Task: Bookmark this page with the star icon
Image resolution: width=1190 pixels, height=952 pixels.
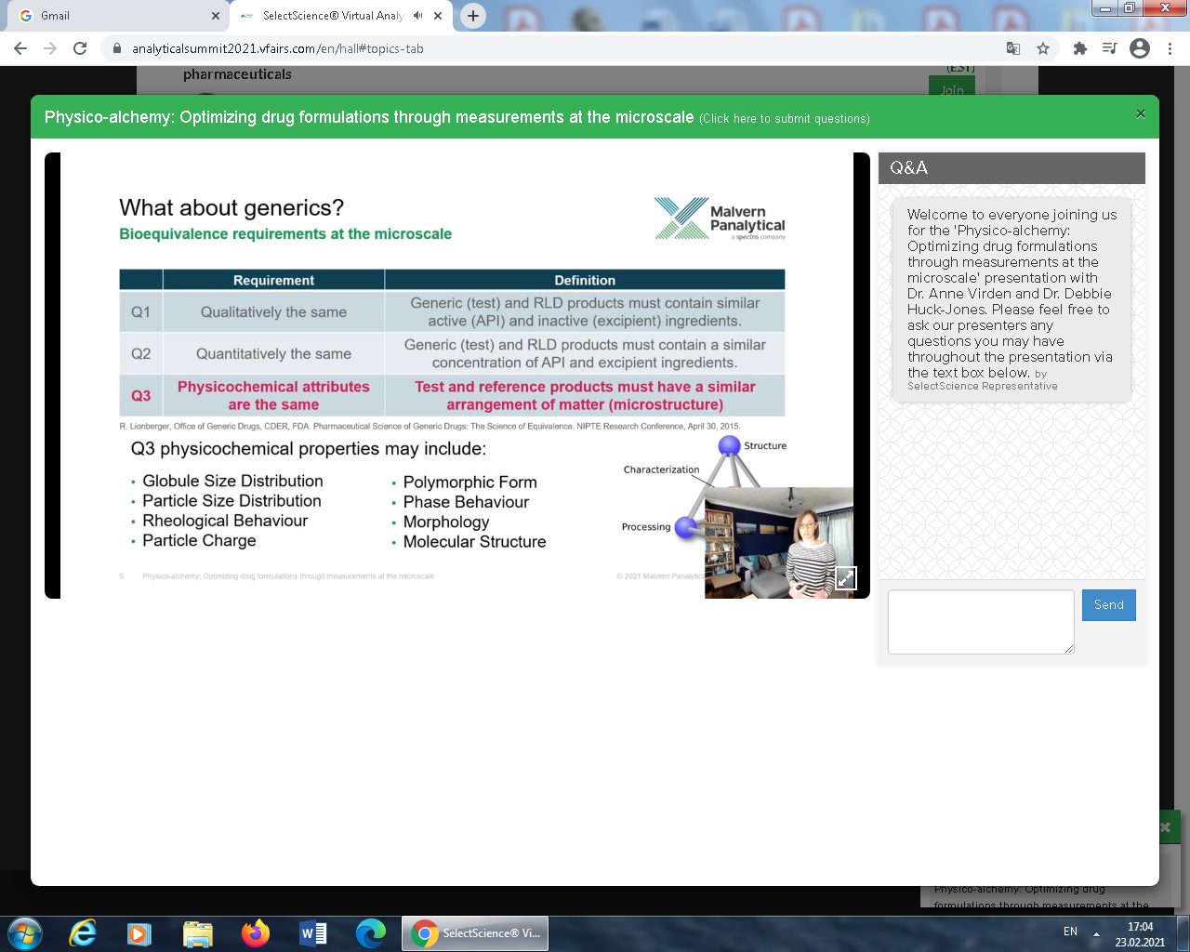Action: [x=1043, y=48]
